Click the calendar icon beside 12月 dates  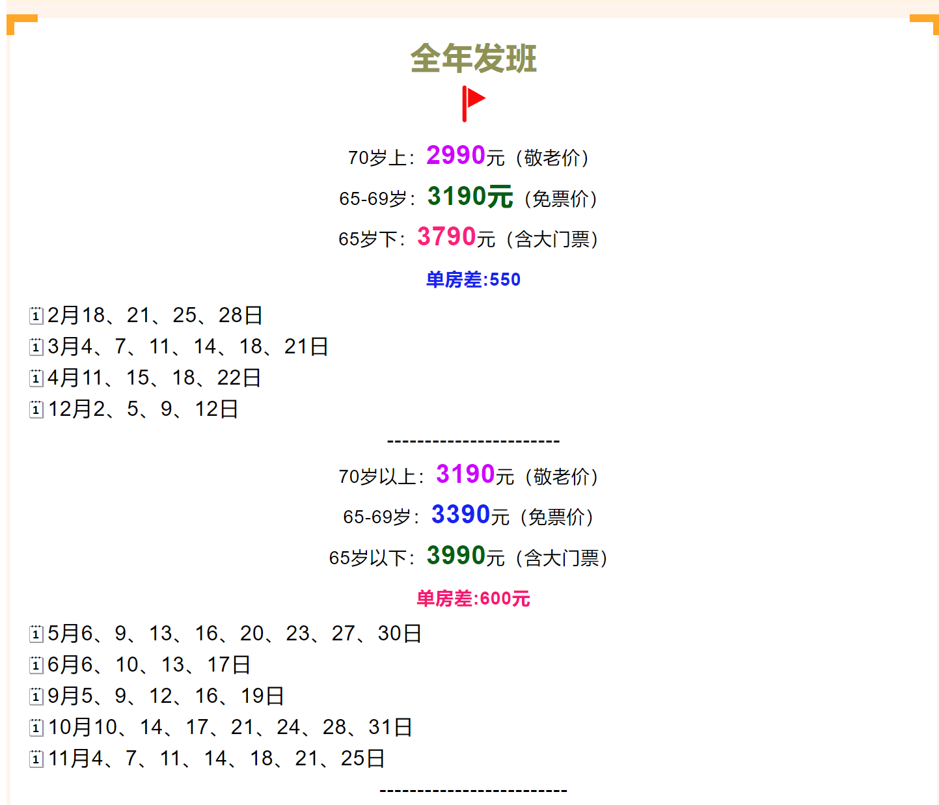36,409
